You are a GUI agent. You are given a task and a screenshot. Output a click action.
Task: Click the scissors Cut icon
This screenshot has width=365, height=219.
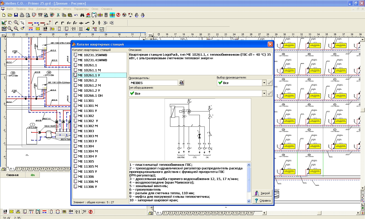58,15
